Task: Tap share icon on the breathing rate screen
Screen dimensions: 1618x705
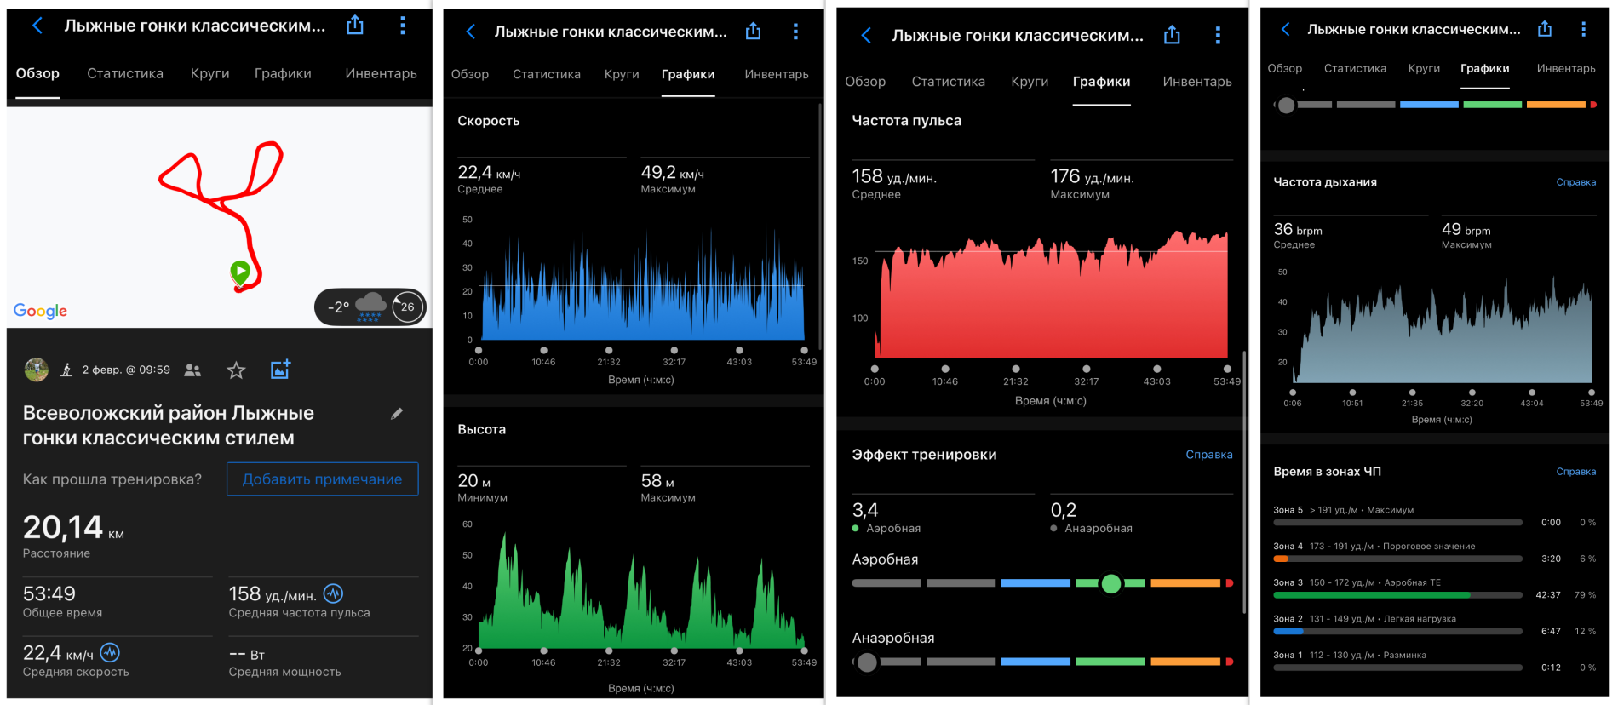Action: [x=1545, y=29]
